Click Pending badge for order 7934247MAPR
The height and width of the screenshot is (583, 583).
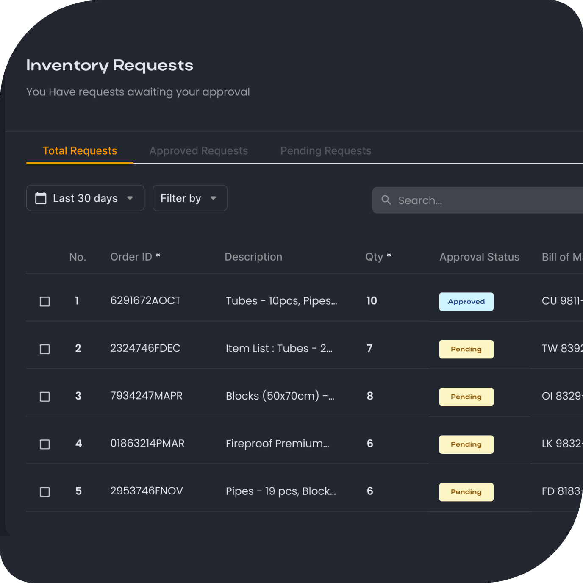tap(466, 397)
